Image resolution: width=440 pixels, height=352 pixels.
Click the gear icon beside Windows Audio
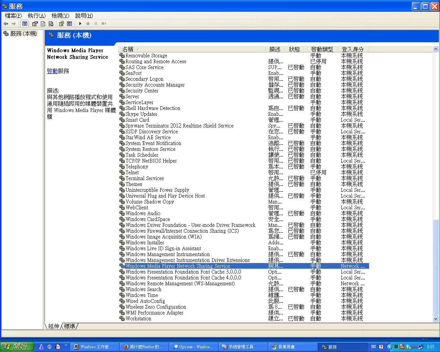coord(122,213)
